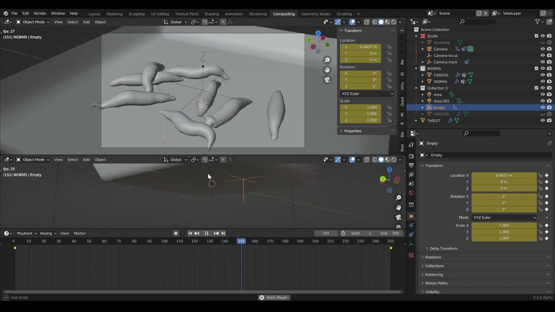Screen dimensions: 555x312
Task: Jump to the timeline end frame
Action: pyautogui.click(x=223, y=233)
